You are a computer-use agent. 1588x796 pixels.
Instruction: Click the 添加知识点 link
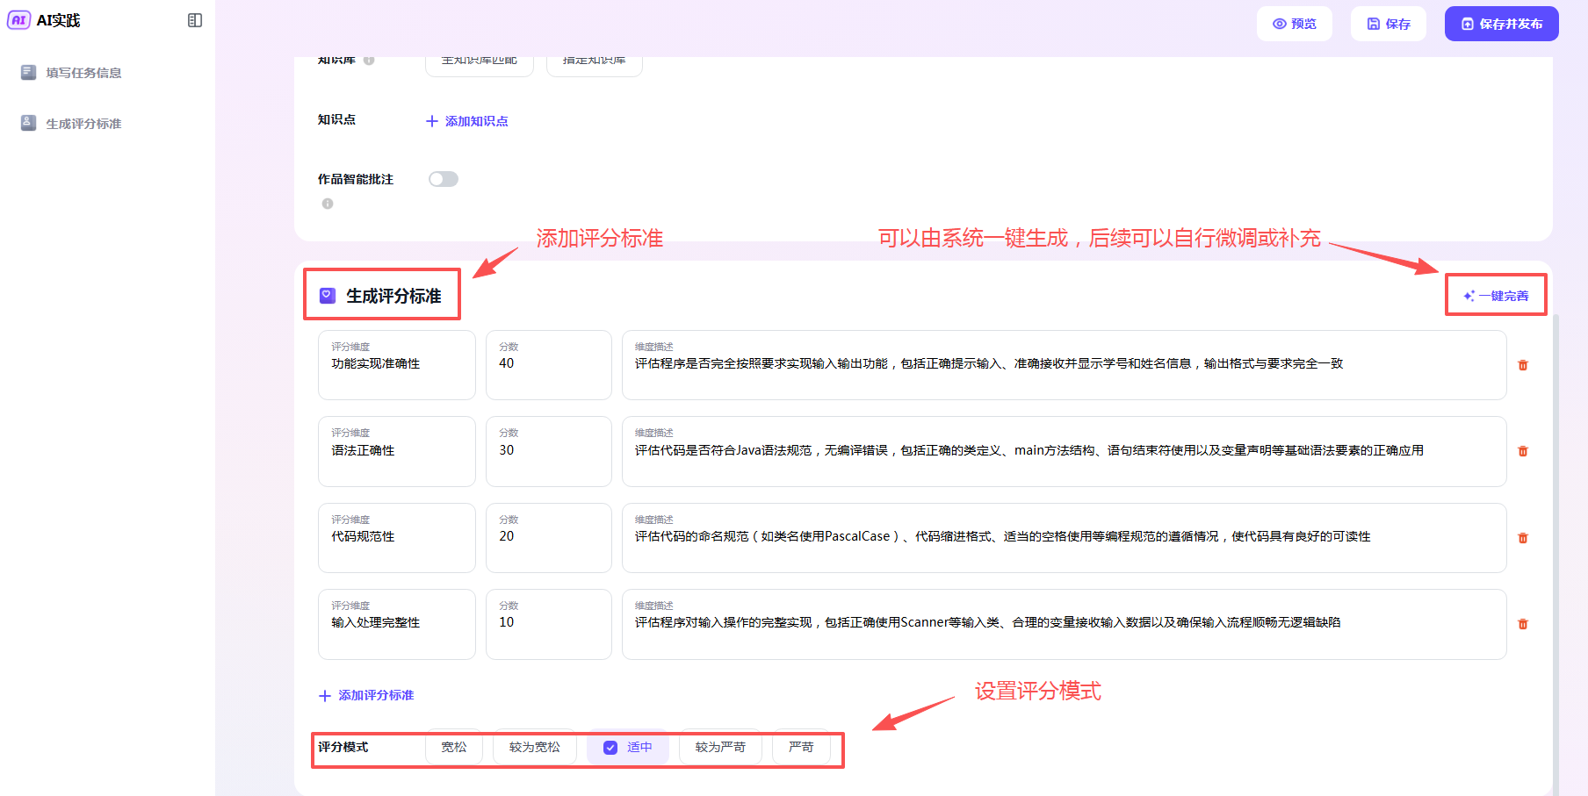pos(467,121)
